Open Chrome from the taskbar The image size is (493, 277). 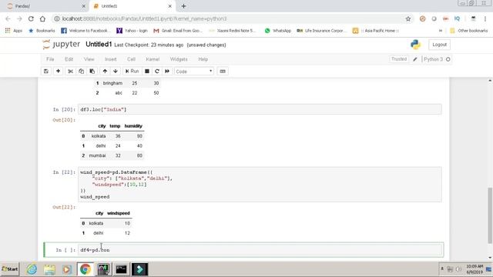85,269
